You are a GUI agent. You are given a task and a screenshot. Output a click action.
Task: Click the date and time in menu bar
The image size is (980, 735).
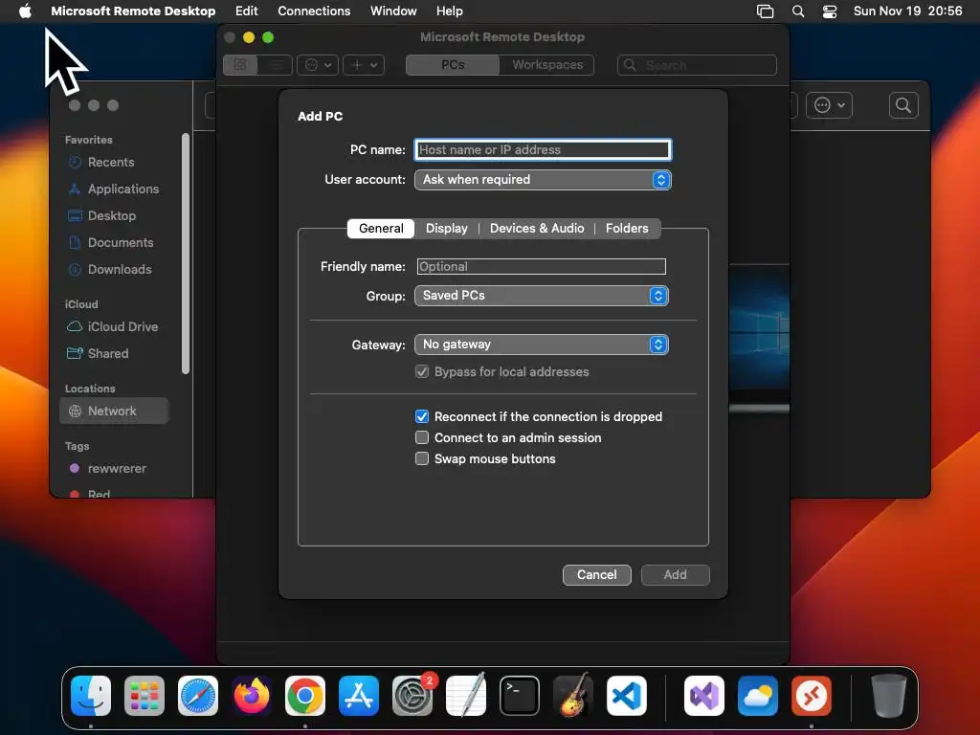907,11
